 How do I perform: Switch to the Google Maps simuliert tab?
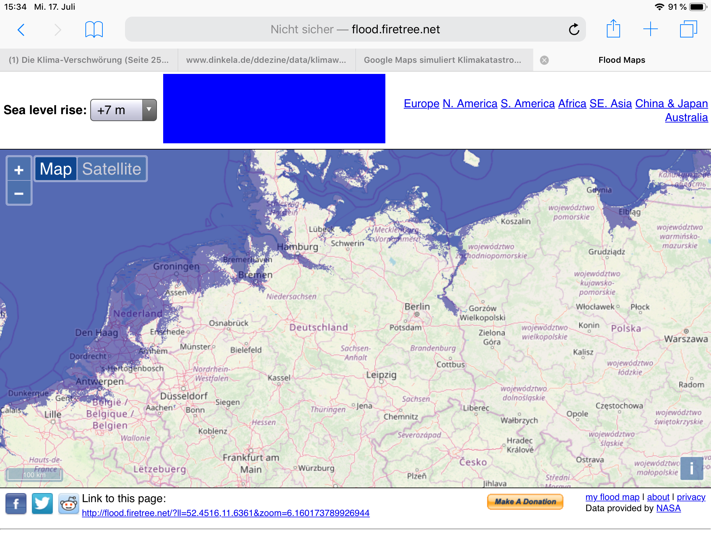(442, 60)
